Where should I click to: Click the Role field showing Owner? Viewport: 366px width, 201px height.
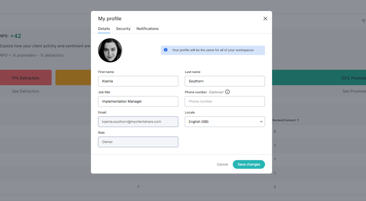point(138,142)
